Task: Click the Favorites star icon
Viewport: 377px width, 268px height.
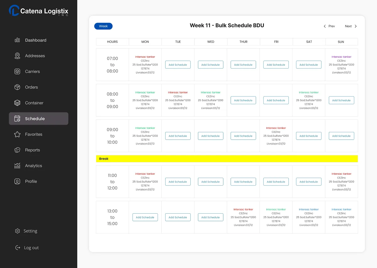Action: click(17, 134)
